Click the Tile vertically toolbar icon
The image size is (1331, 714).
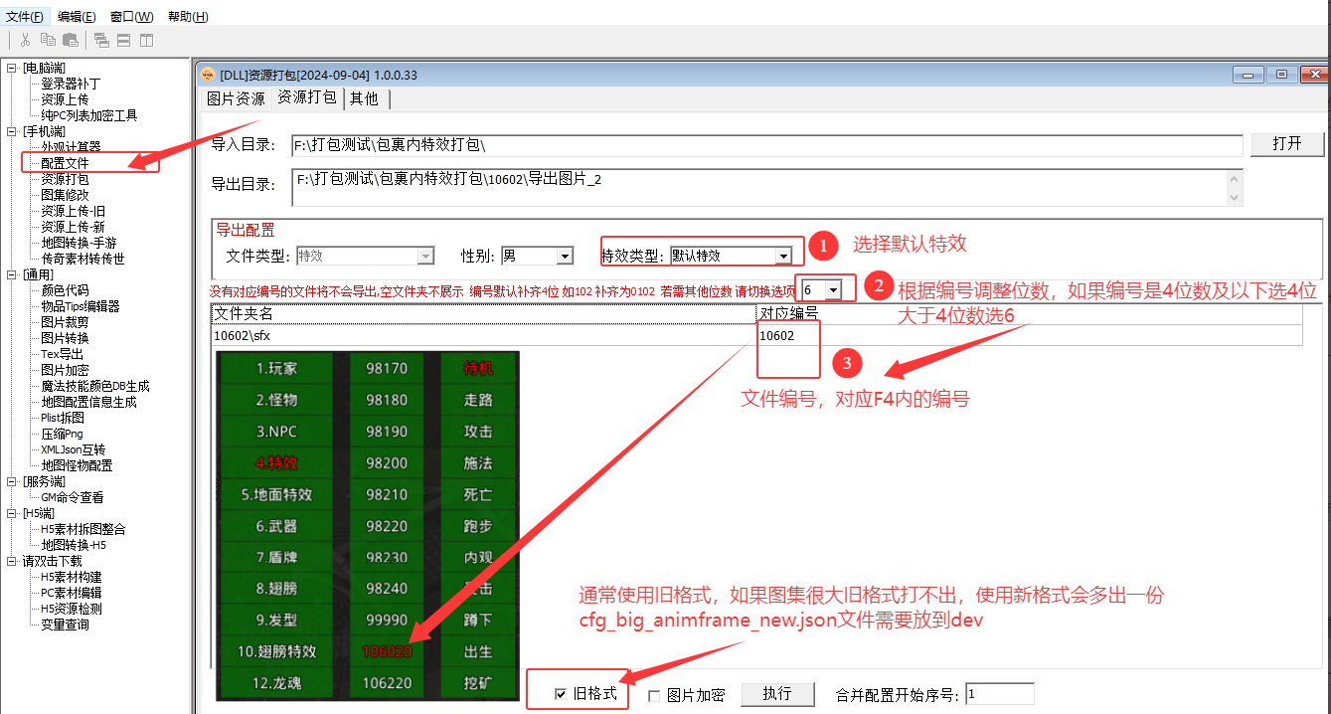pos(146,40)
